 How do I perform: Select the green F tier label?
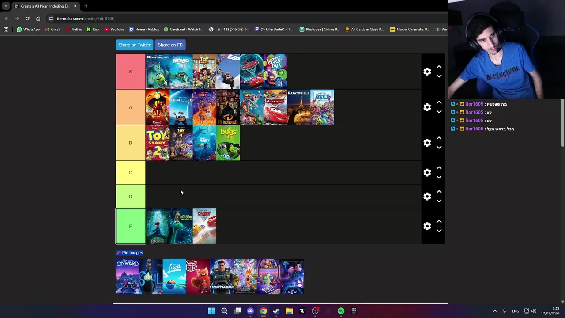(x=130, y=226)
